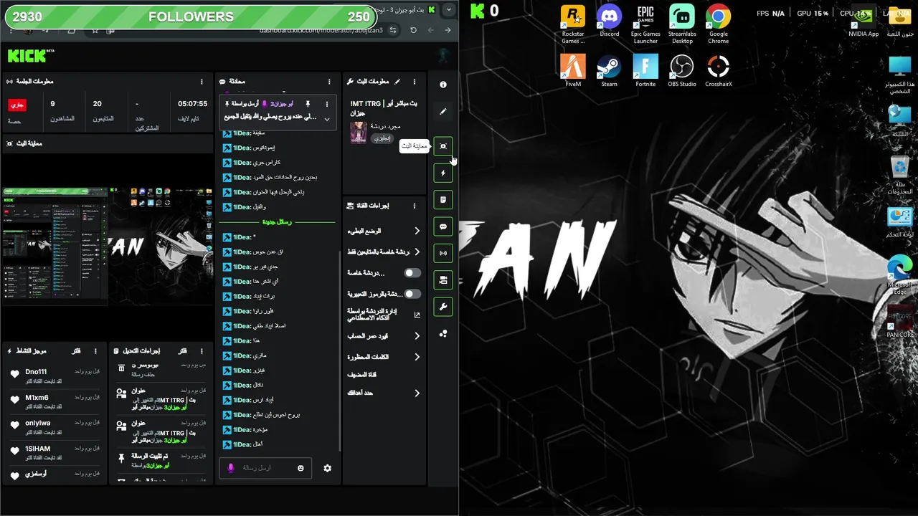Click filter button in activity feed panel
This screenshot has width=918, height=516.
click(x=76, y=351)
